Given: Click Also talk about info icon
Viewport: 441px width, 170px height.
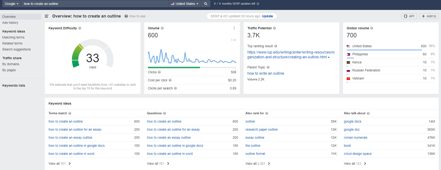Looking at the screenshot, I should [368, 113].
